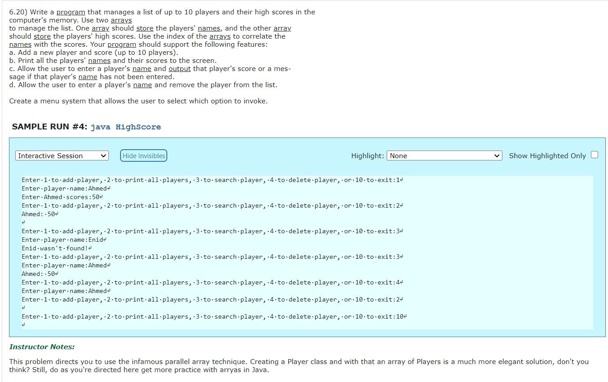Screen dimensions: 608x382
Task: Open the "arrays" link
Action: (x=121, y=20)
